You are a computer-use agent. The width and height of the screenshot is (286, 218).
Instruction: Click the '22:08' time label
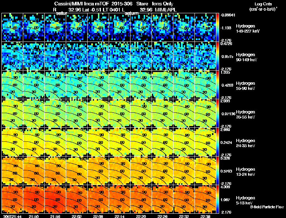click(98, 216)
